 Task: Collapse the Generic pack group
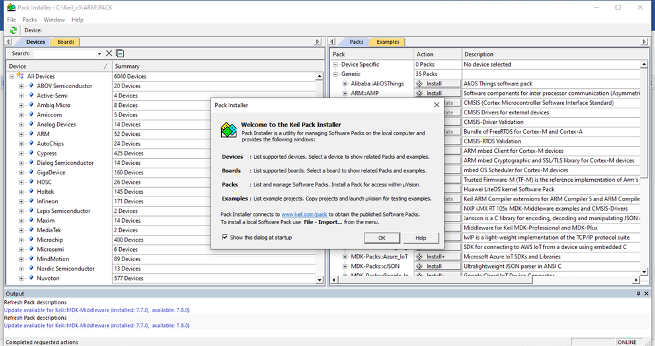[x=335, y=74]
